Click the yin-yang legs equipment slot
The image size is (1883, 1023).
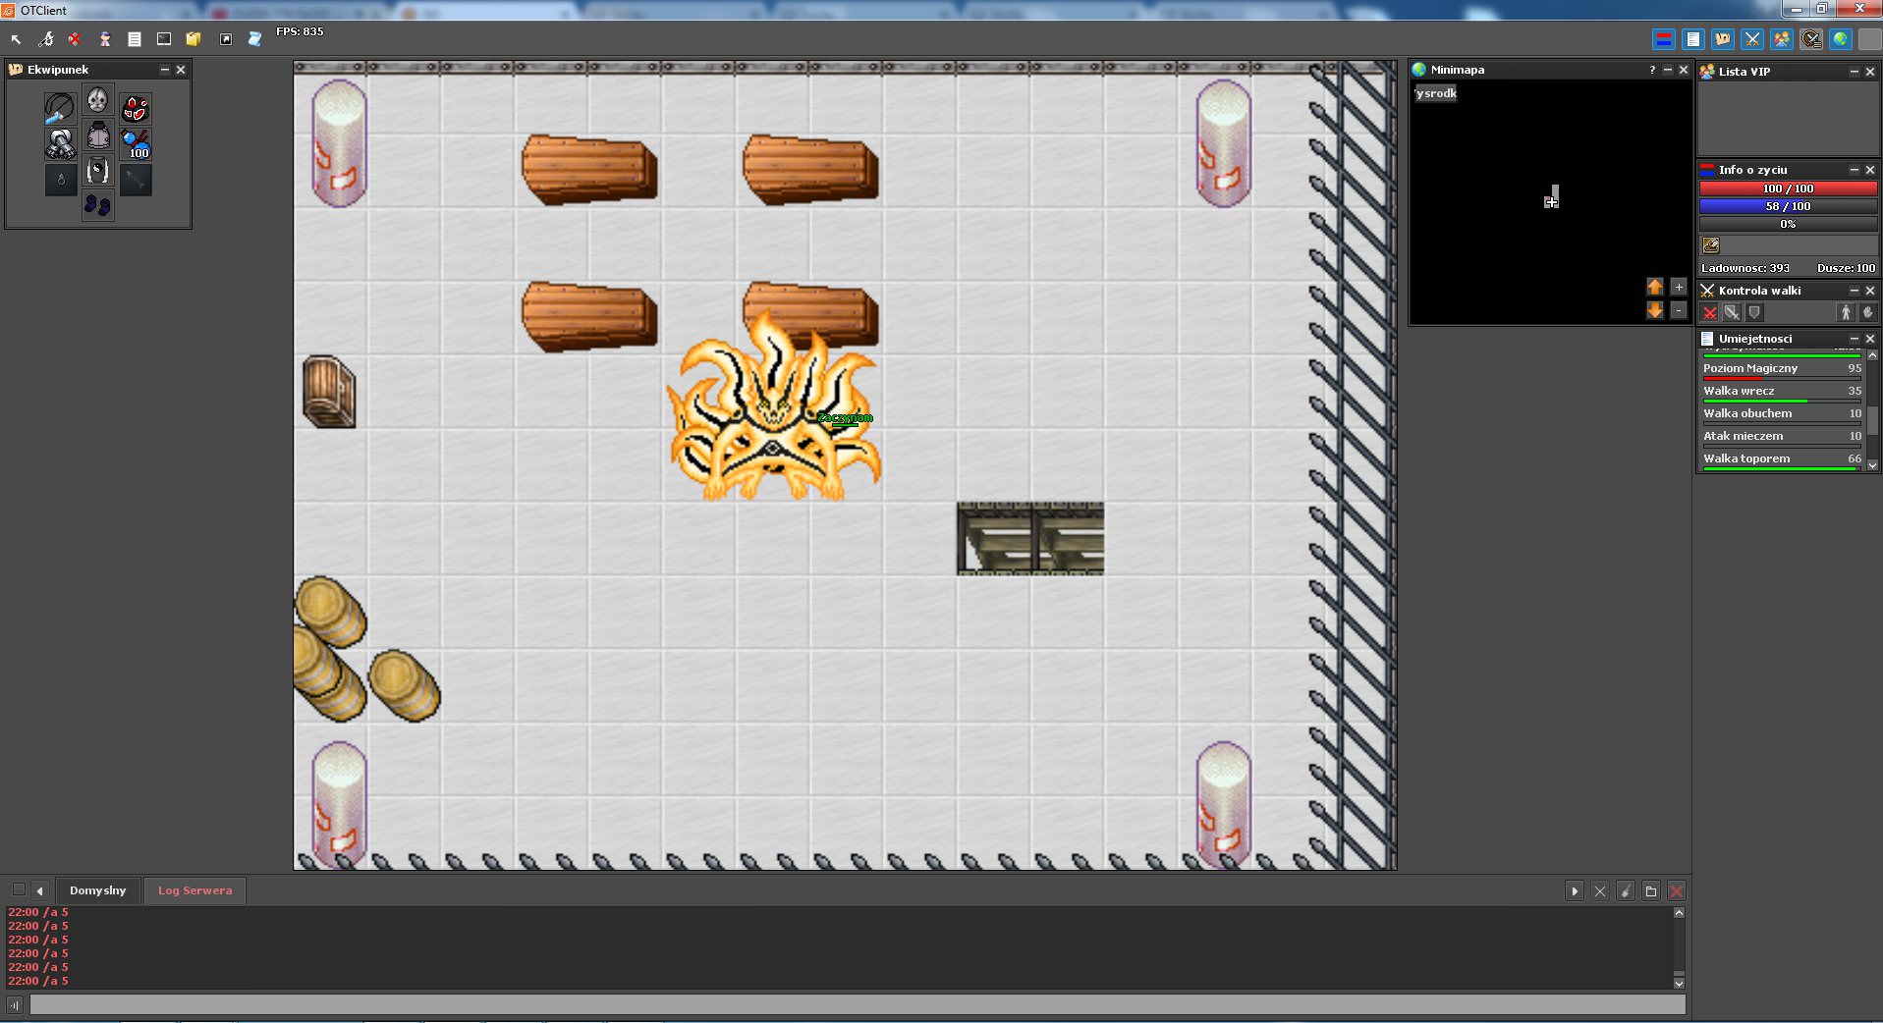point(97,171)
